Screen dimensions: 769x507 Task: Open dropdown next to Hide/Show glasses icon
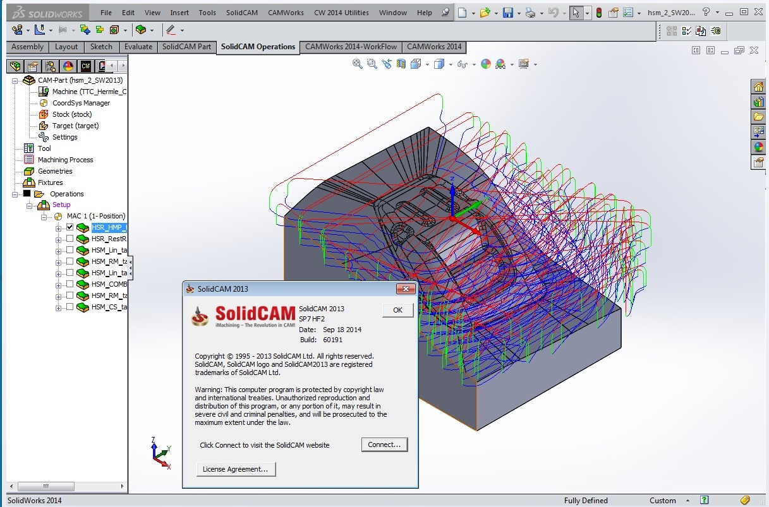tap(473, 64)
